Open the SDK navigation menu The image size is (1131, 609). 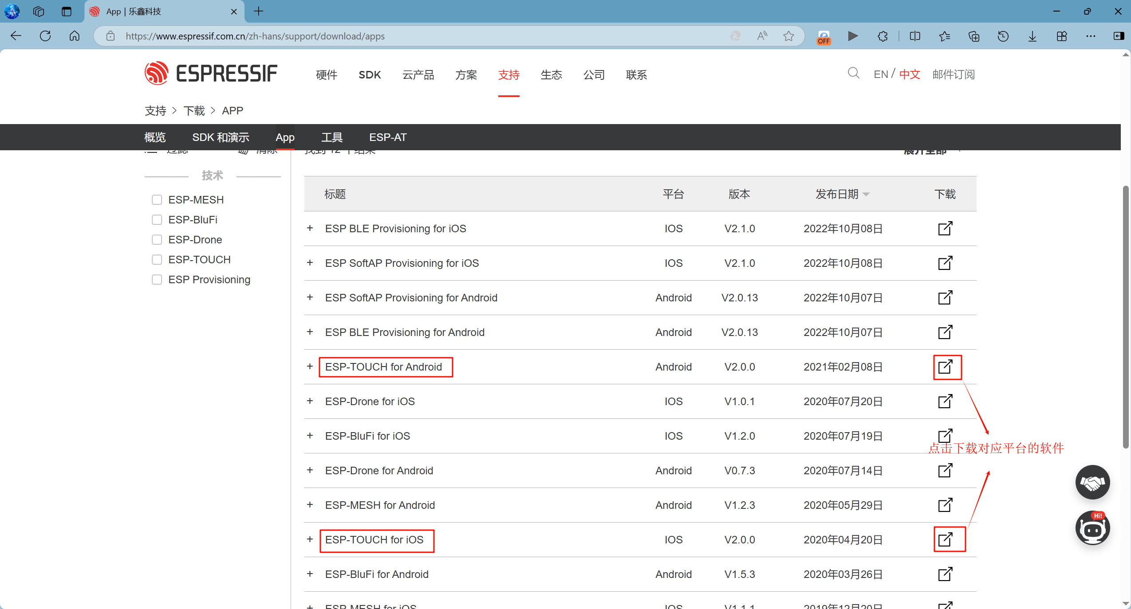(x=370, y=75)
